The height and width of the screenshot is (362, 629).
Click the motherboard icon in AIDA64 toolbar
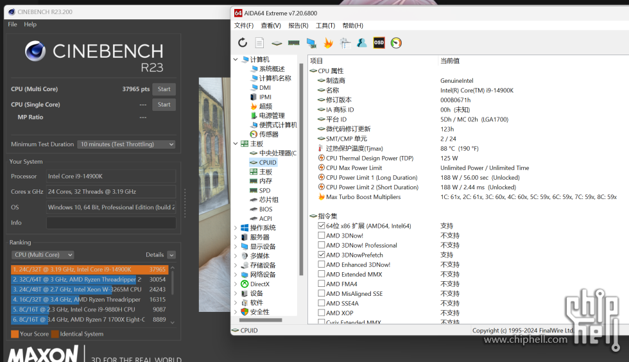pyautogui.click(x=277, y=43)
